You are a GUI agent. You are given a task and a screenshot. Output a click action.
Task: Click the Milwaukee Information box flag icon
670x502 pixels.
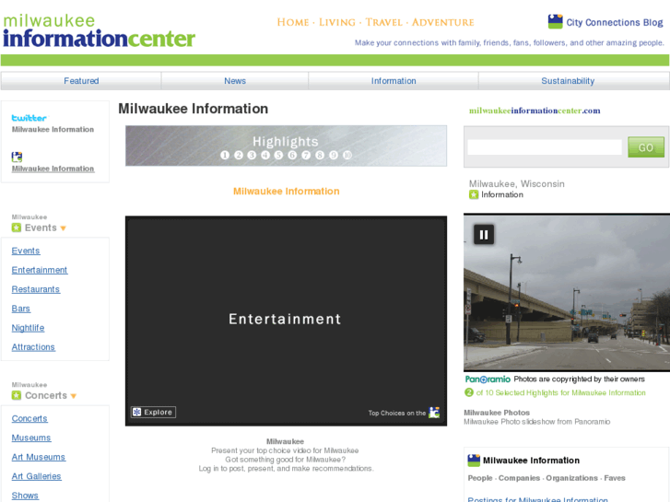[474, 461]
